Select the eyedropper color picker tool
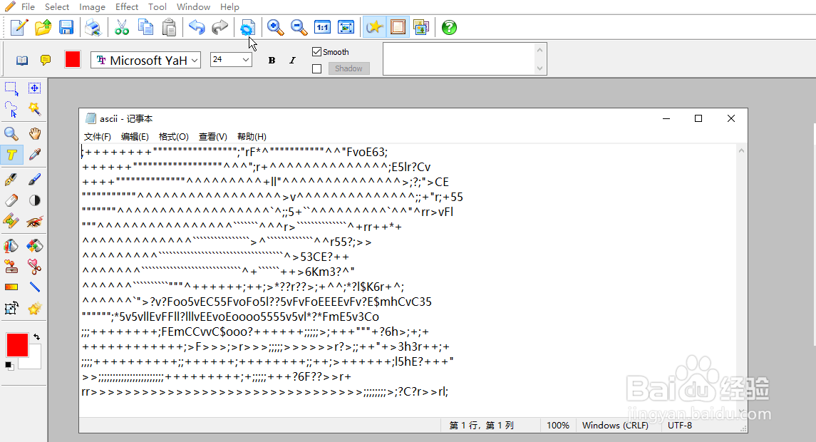Screen dimensions: 816x442 click(x=34, y=155)
